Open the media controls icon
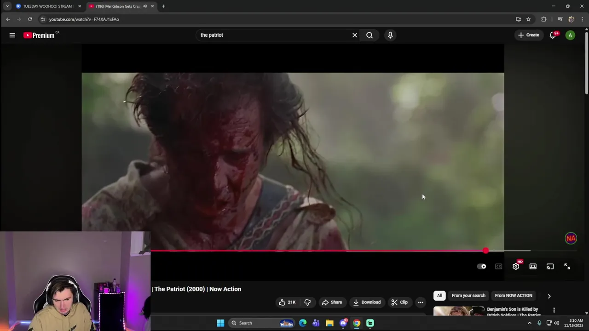The width and height of the screenshot is (589, 331). [x=560, y=19]
